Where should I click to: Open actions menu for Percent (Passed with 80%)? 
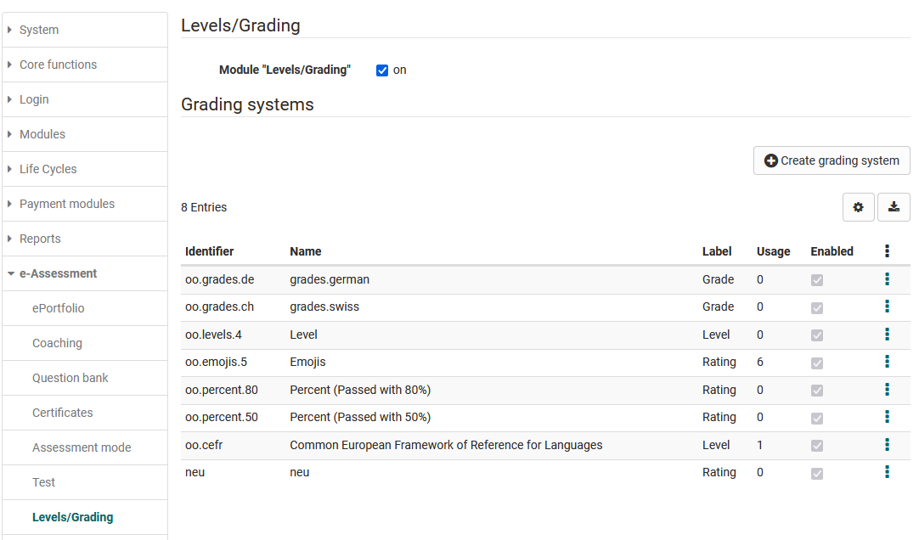887,390
